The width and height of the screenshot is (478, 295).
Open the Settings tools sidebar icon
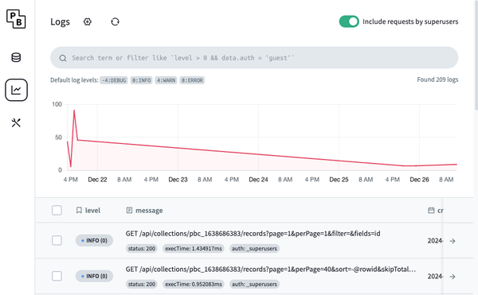point(16,123)
